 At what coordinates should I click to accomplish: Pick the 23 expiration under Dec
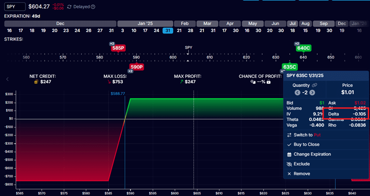click(x=66, y=31)
